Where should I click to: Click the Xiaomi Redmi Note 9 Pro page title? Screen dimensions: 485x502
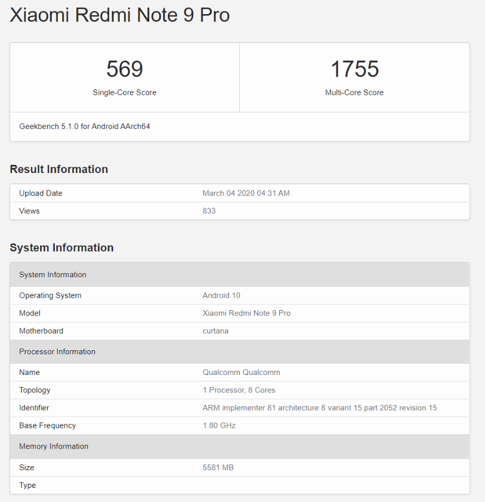click(x=120, y=15)
